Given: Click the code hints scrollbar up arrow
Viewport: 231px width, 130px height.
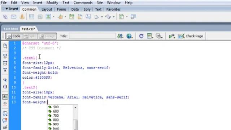Looking at the screenshot, I should point(75,108).
